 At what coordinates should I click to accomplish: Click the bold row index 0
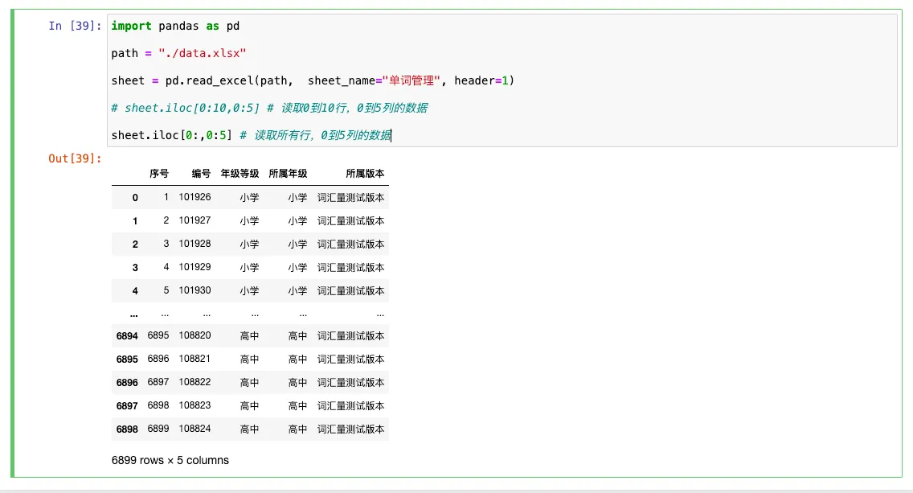135,197
